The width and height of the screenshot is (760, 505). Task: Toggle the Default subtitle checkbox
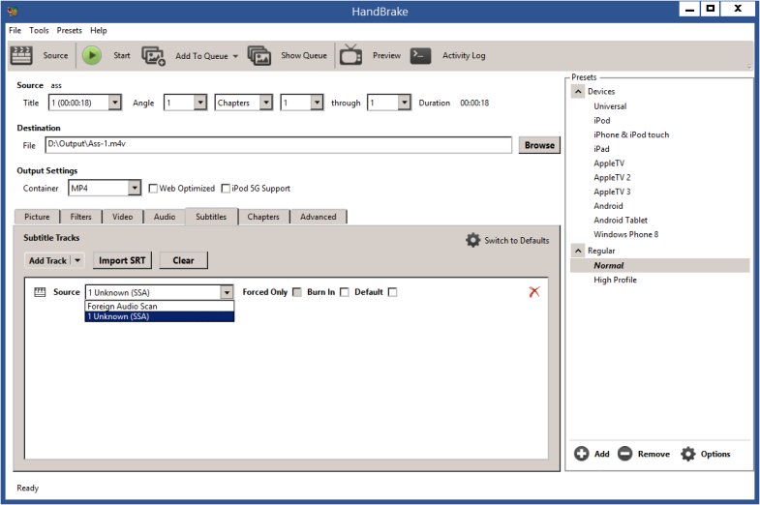[393, 292]
